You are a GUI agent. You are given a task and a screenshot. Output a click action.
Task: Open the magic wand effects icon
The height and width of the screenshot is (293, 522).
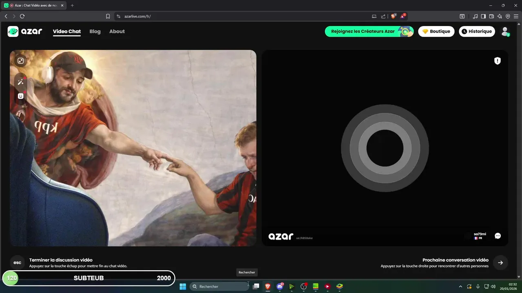[x=21, y=82]
